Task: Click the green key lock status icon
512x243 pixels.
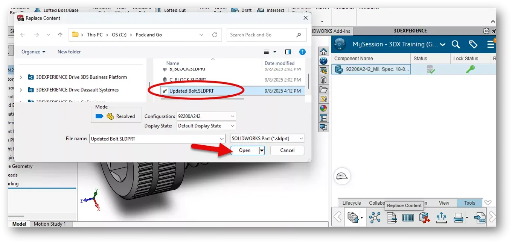Action: pyautogui.click(x=470, y=69)
